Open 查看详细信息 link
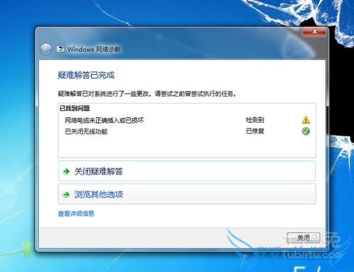The image size is (354, 272). click(x=76, y=214)
